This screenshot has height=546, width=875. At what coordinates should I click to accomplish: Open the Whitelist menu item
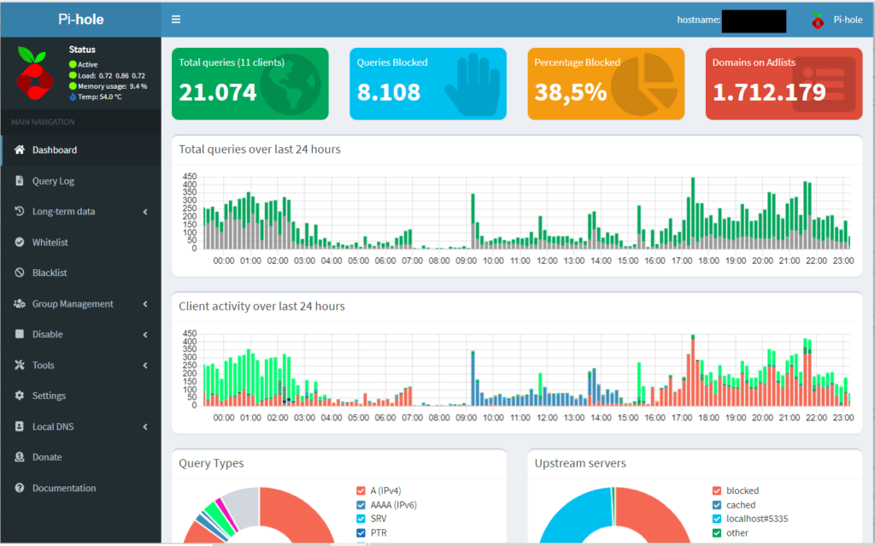coord(81,242)
